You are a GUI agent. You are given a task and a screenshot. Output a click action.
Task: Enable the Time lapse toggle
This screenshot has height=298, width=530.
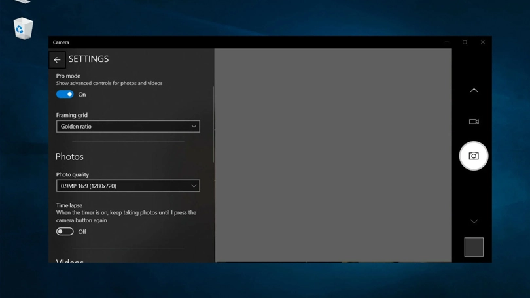click(65, 231)
